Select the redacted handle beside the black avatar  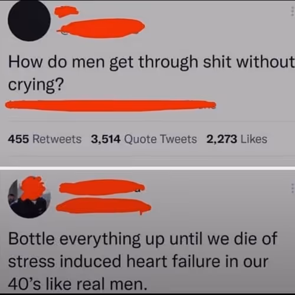(x=101, y=28)
